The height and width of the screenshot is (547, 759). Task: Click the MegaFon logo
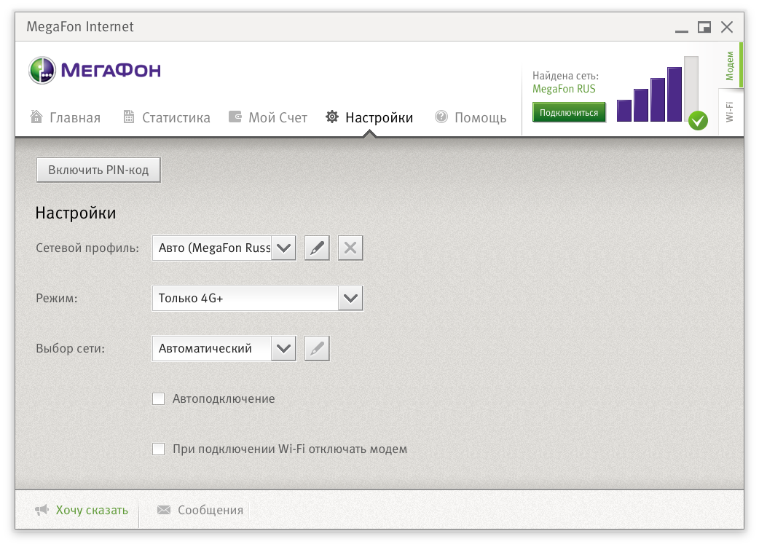tap(95, 70)
